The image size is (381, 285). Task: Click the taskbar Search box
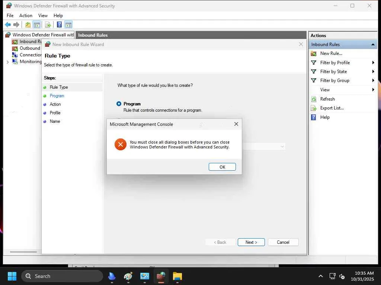(62, 276)
